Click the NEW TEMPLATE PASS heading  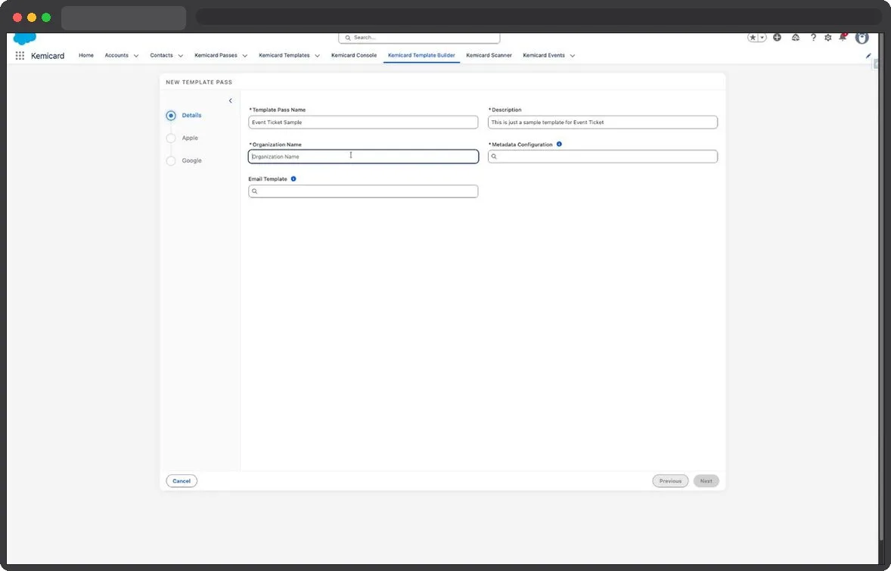click(199, 82)
